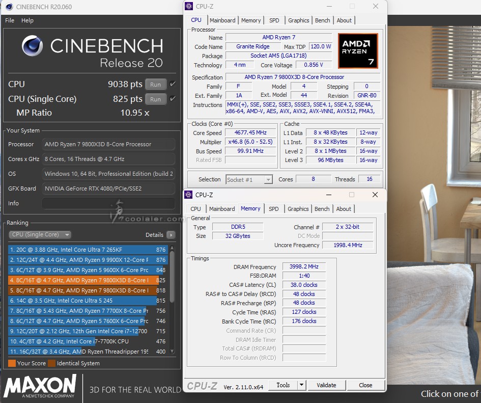The height and width of the screenshot is (403, 481).
Task: Open Graphics tab in lower CPU-Z
Action: pos(298,209)
